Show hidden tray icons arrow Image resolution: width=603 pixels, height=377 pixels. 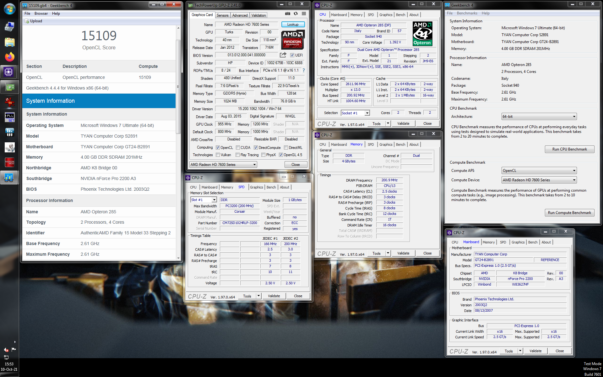[15, 342]
